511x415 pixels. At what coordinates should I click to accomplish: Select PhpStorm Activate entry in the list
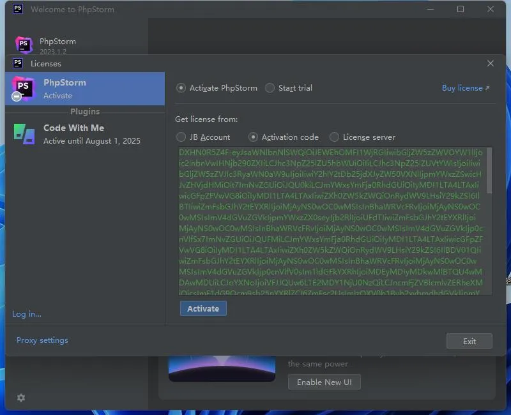[x=85, y=89]
